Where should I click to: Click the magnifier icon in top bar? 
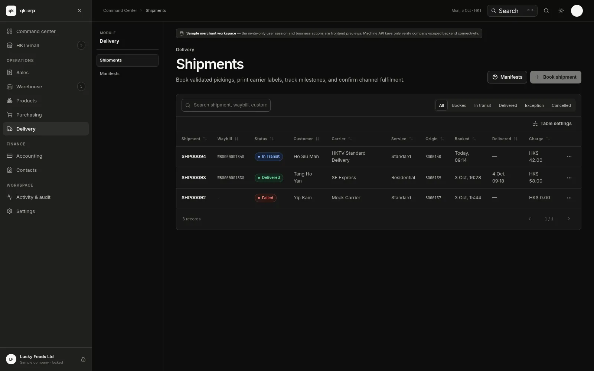coord(546,11)
